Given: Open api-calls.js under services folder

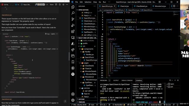Looking at the screenshot, I should pyautogui.click(x=89, y=91).
